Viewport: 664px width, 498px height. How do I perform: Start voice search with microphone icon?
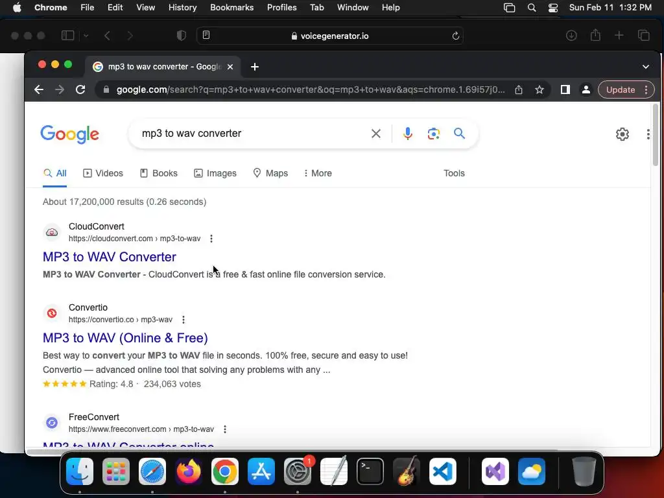coord(407,134)
